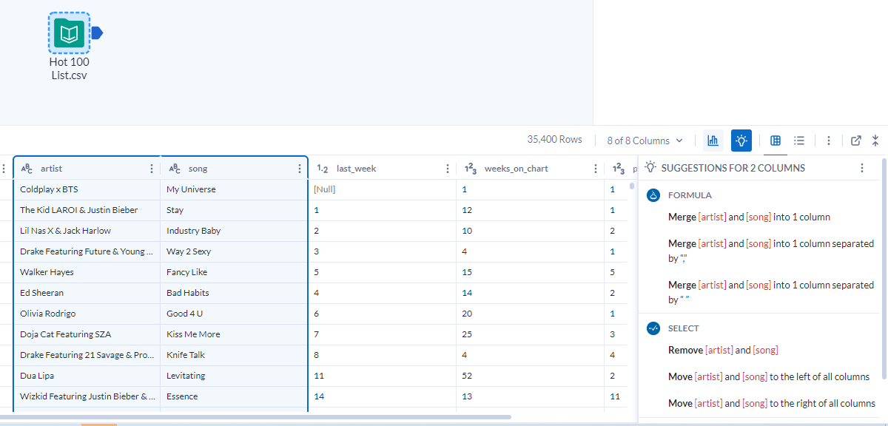The width and height of the screenshot is (888, 426).
Task: Select the Bad Habits cell
Action: tap(235, 293)
